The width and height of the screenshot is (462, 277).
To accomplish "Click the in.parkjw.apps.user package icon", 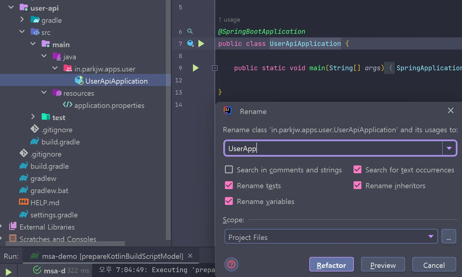I will pyautogui.click(x=68, y=68).
